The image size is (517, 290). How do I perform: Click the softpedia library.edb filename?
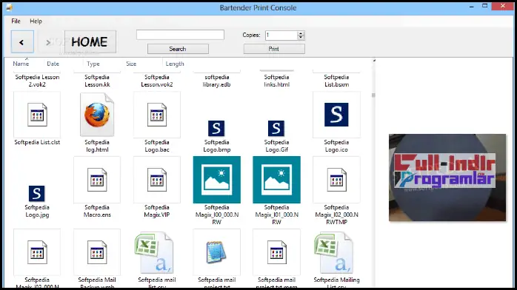click(216, 81)
